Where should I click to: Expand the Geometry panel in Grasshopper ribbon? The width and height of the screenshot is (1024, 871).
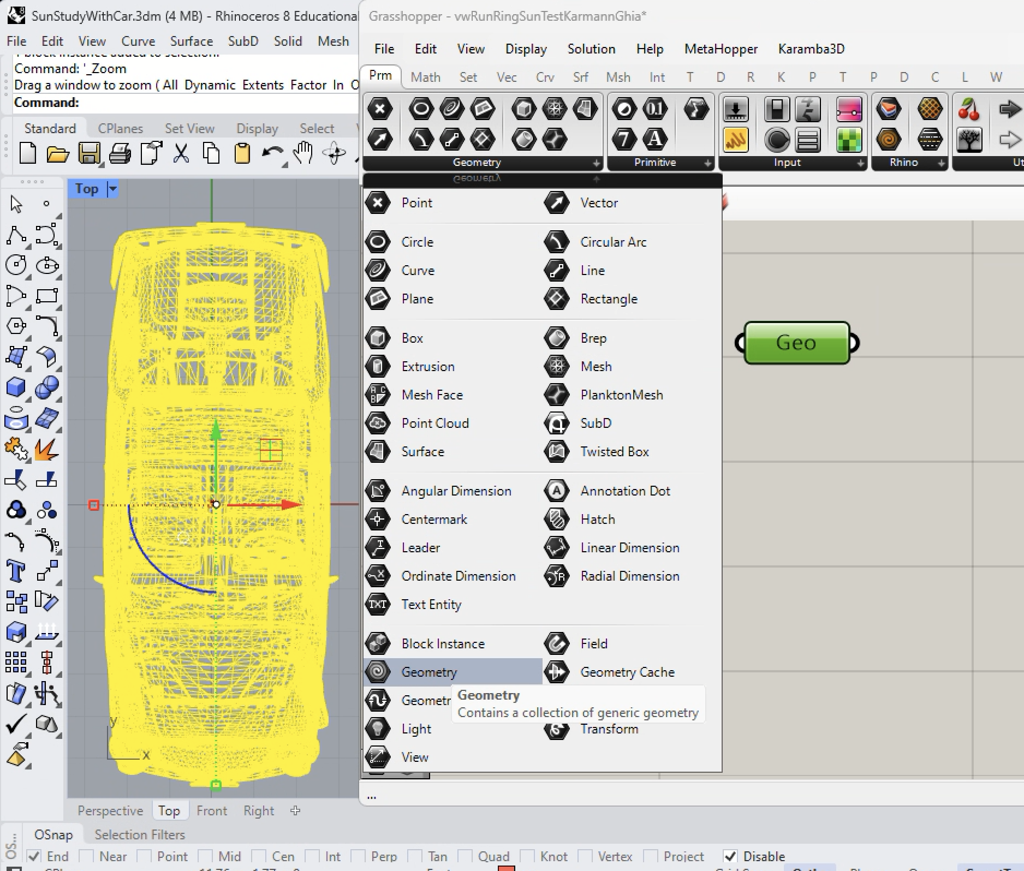(x=597, y=163)
